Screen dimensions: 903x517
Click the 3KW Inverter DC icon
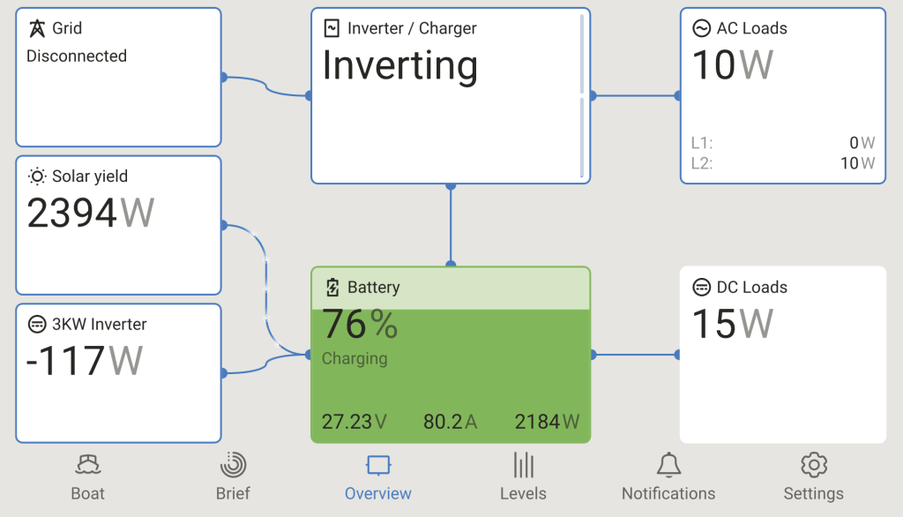37,325
